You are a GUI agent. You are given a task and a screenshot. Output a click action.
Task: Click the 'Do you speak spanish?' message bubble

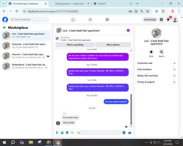click(x=116, y=101)
